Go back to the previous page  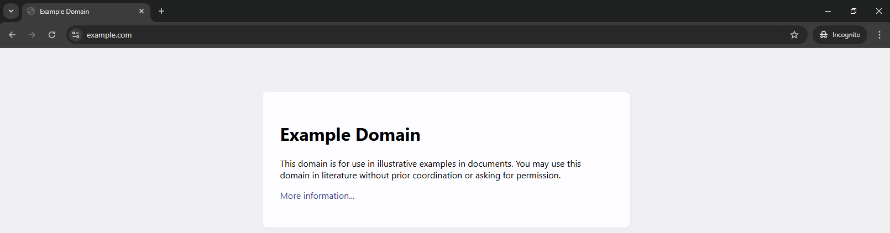[x=12, y=35]
